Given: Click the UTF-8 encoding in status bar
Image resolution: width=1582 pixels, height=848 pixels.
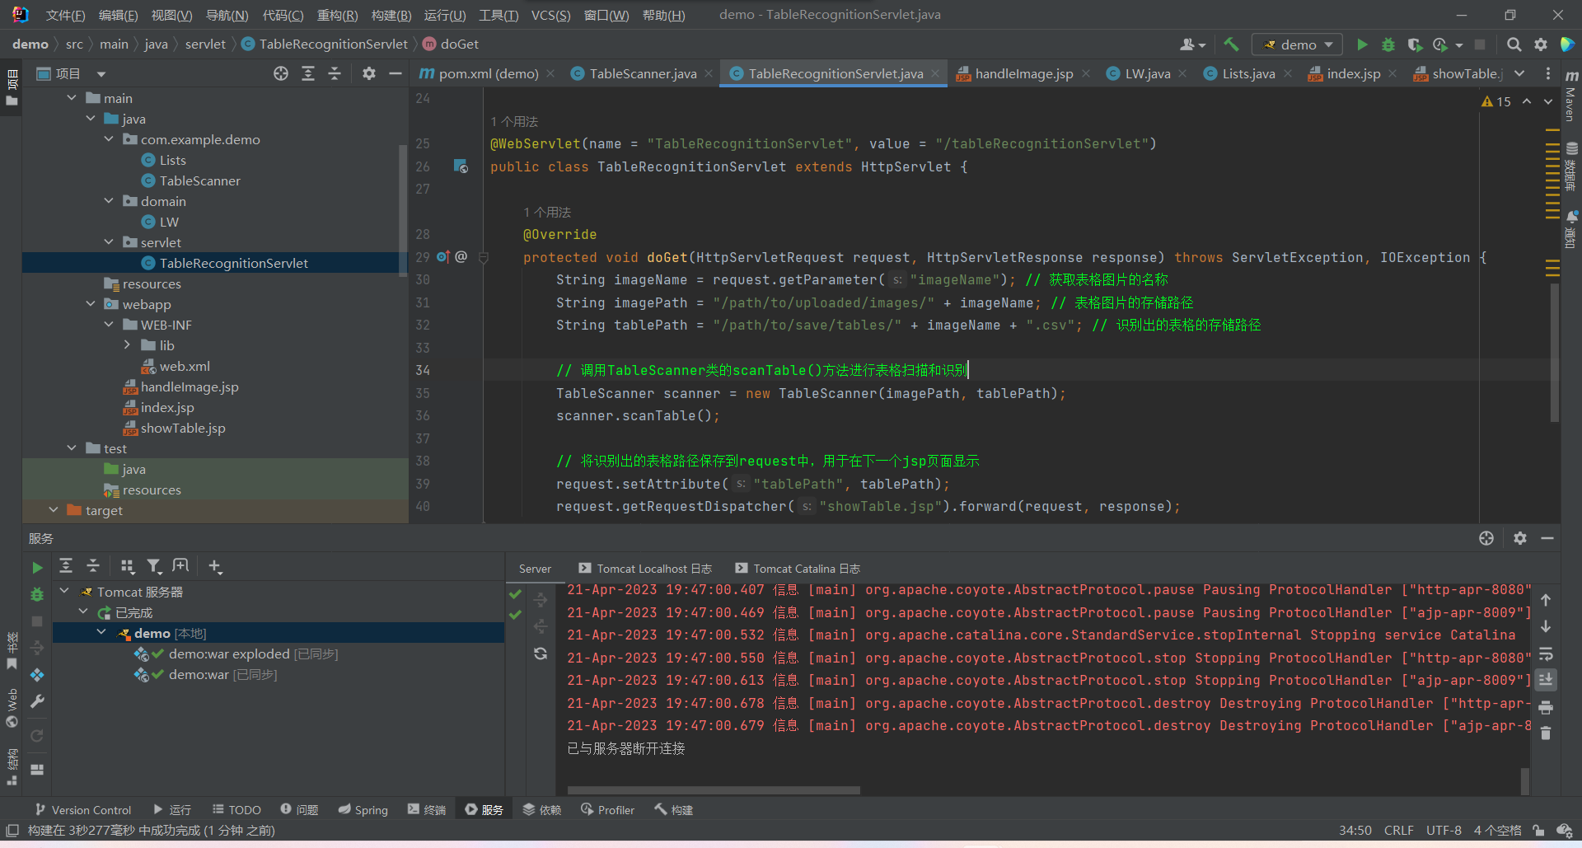Looking at the screenshot, I should tap(1444, 831).
